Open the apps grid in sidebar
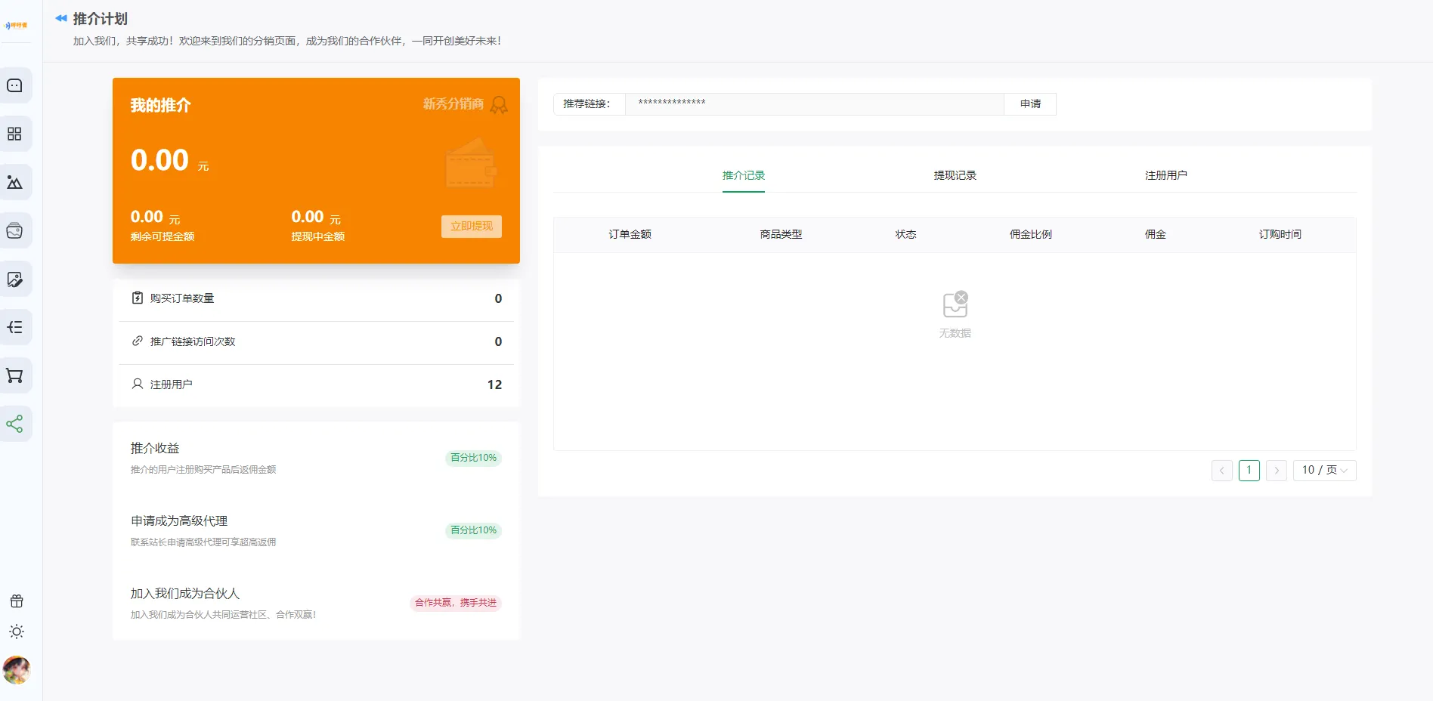 15,134
